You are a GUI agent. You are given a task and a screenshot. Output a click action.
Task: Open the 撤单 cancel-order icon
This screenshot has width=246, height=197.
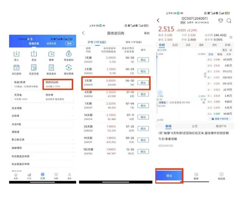[x=51, y=54]
